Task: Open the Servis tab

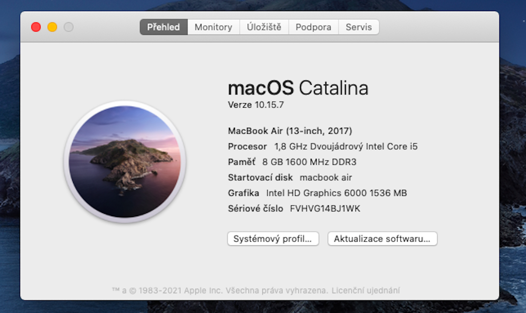Action: tap(359, 27)
